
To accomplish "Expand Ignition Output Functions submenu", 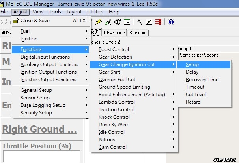I will pos(50,72).
